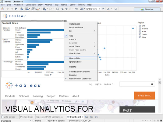
Task: Click the sort descending icon
Action: pyautogui.click(x=66, y=9)
